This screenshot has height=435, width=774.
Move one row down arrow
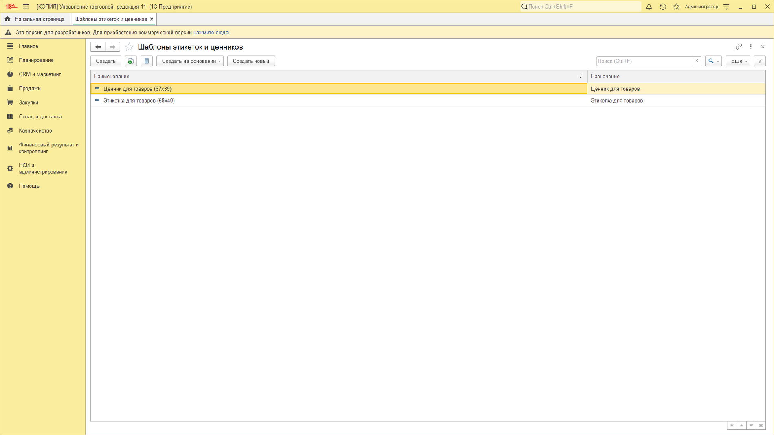(751, 426)
